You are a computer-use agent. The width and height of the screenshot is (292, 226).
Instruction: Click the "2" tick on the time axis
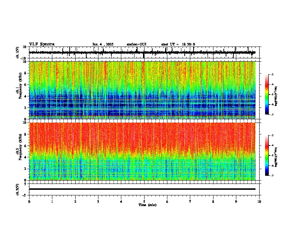pyautogui.click(x=75, y=202)
